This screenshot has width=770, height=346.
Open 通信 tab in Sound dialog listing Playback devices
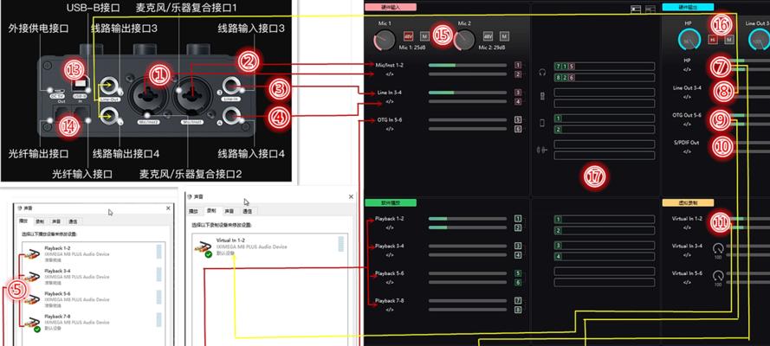(72, 221)
